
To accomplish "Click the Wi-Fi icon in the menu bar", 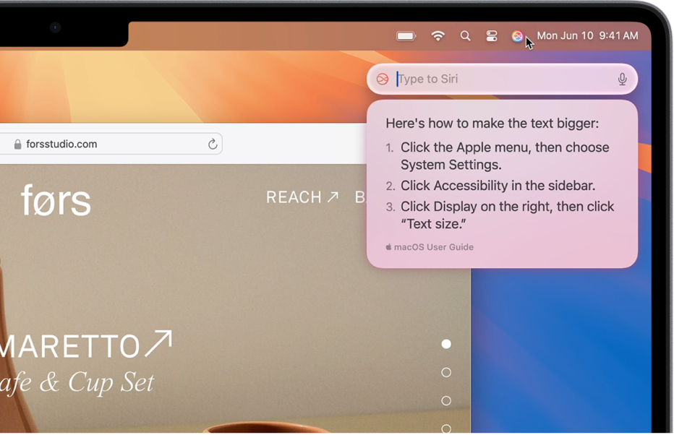I will tap(438, 35).
